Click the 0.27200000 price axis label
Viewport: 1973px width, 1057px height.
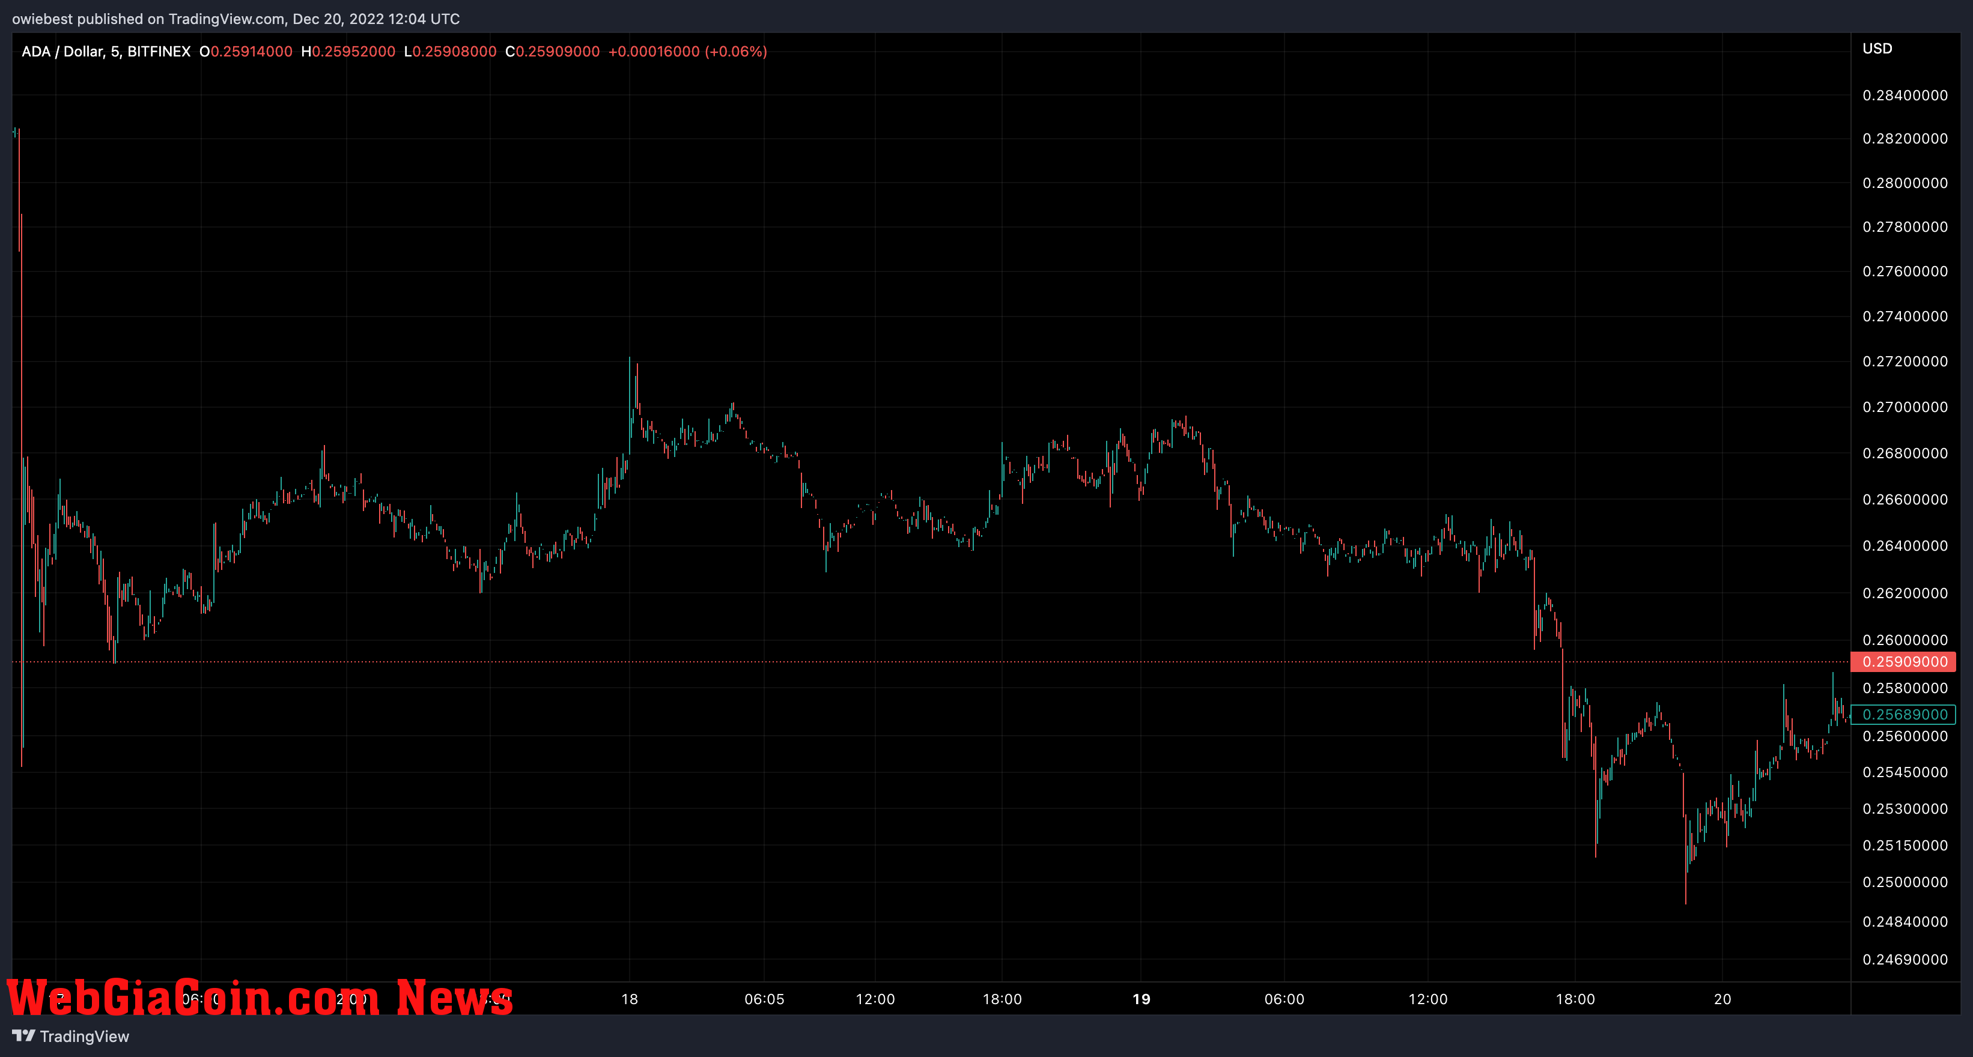coord(1905,362)
